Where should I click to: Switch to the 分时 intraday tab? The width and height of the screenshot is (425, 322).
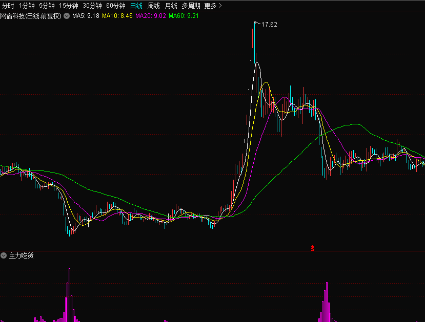click(x=8, y=6)
